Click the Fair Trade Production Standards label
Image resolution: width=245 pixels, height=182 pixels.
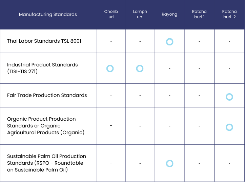[x=47, y=95]
